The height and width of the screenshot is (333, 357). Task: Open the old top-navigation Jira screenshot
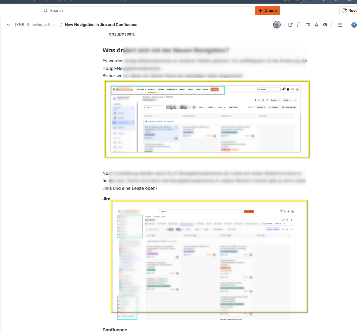point(207,119)
